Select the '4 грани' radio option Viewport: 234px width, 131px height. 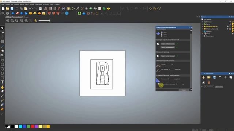161,34
